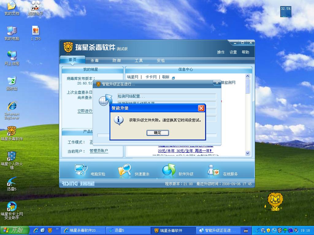Launch Rising lion icon in quick launch
The image size is (314, 235).
(x=50, y=230)
